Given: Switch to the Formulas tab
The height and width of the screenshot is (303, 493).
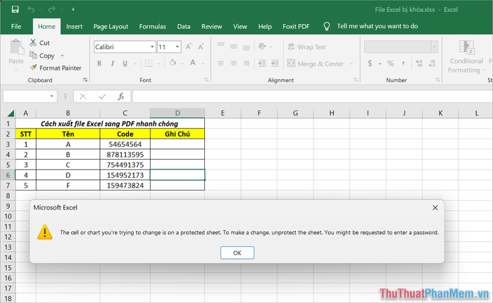Looking at the screenshot, I should pyautogui.click(x=153, y=27).
